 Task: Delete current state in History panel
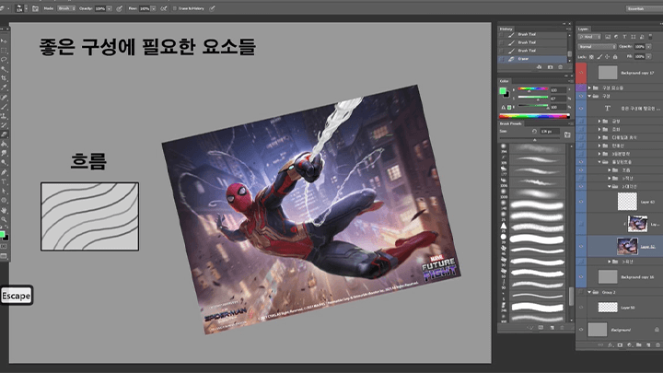point(561,67)
